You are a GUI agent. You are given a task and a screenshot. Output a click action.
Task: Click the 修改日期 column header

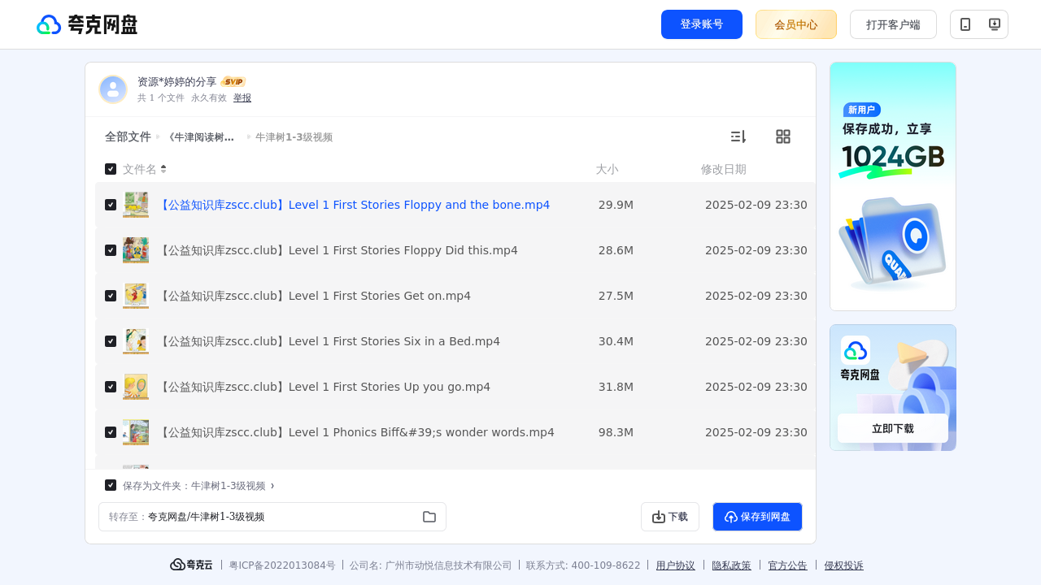724,169
